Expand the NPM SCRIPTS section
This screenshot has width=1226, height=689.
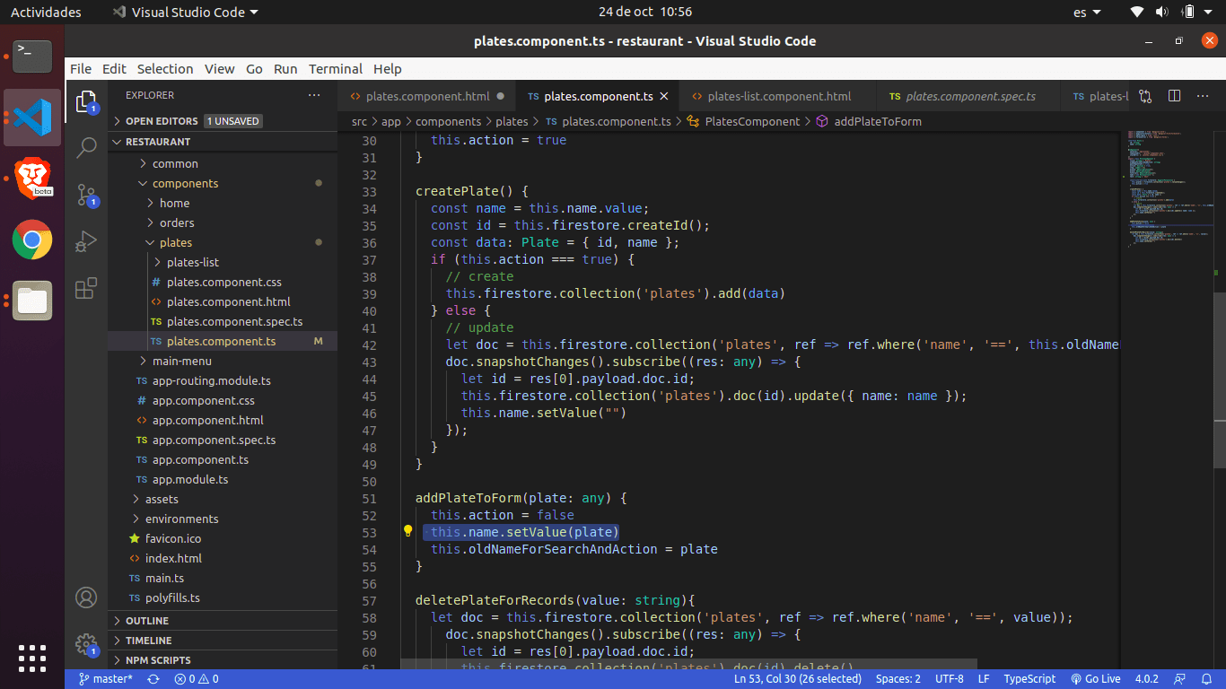158,660
